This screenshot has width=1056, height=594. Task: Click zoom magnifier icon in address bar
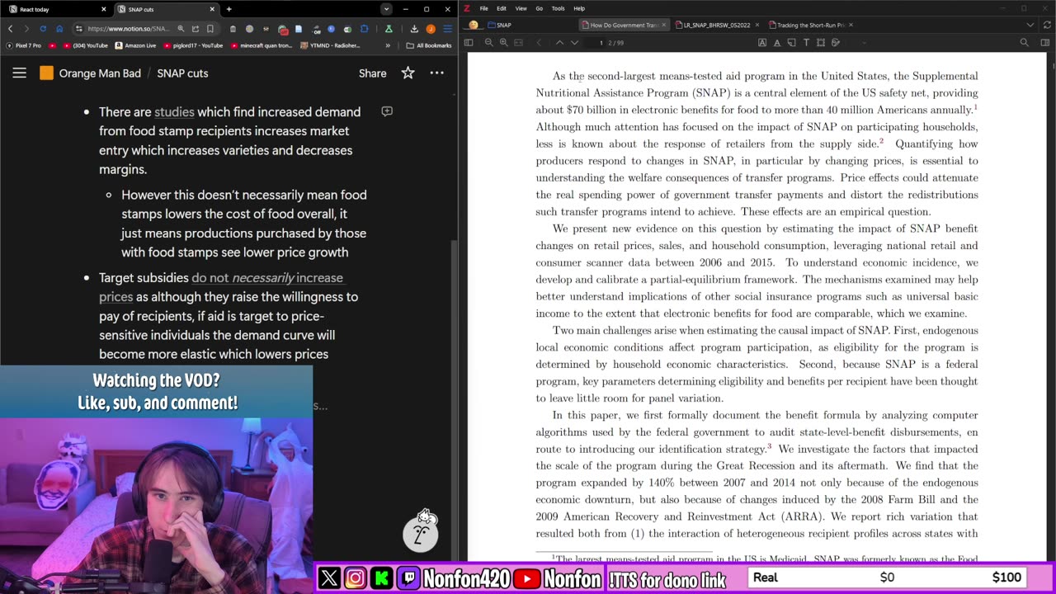coord(181,28)
